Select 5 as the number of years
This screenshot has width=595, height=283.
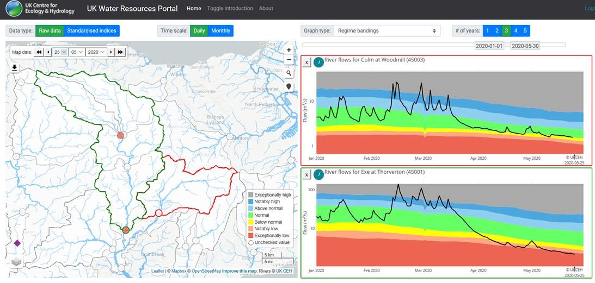point(525,31)
